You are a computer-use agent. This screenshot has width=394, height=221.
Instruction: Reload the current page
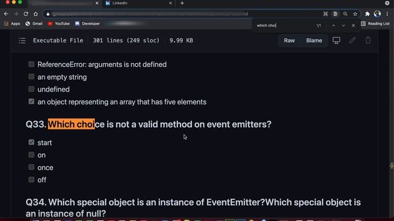tap(26, 14)
